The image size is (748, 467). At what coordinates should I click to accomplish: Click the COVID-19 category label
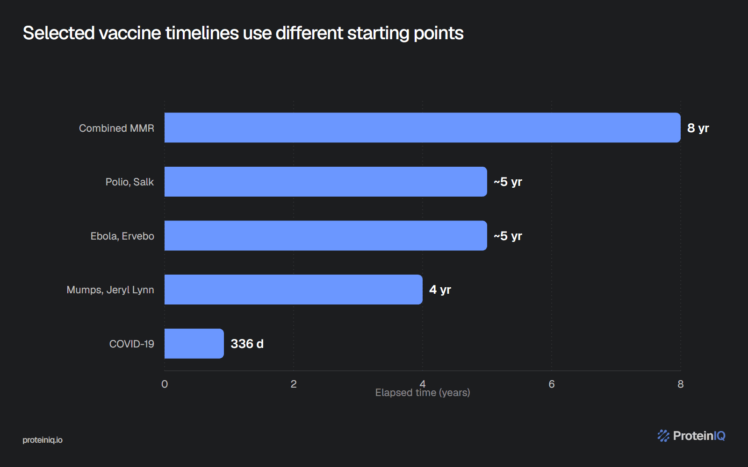click(x=132, y=344)
